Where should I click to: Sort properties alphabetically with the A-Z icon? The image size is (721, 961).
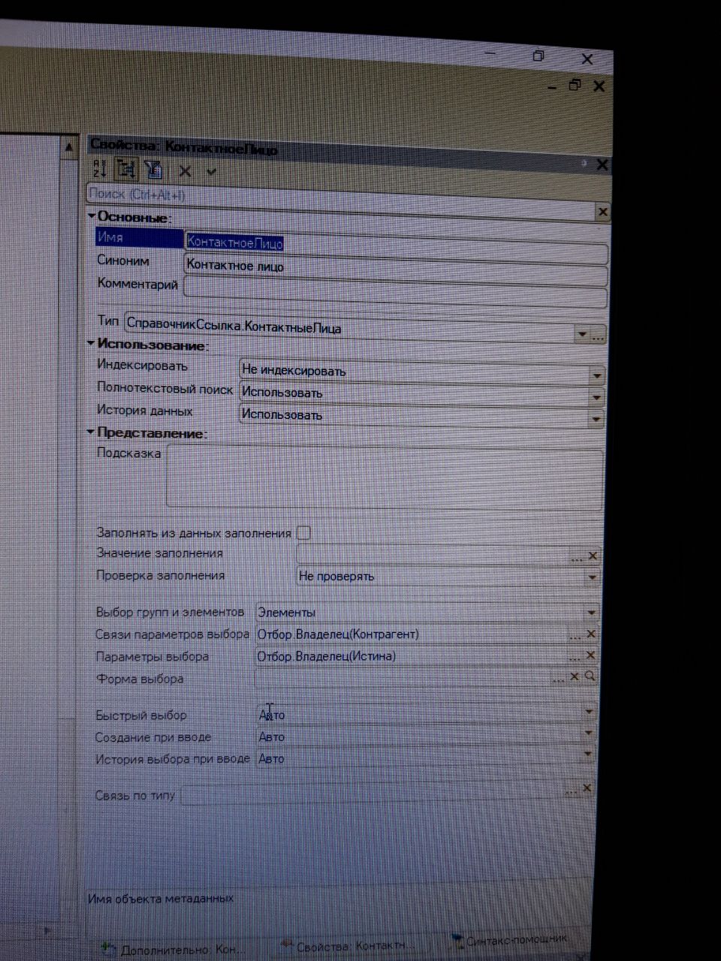pos(100,168)
